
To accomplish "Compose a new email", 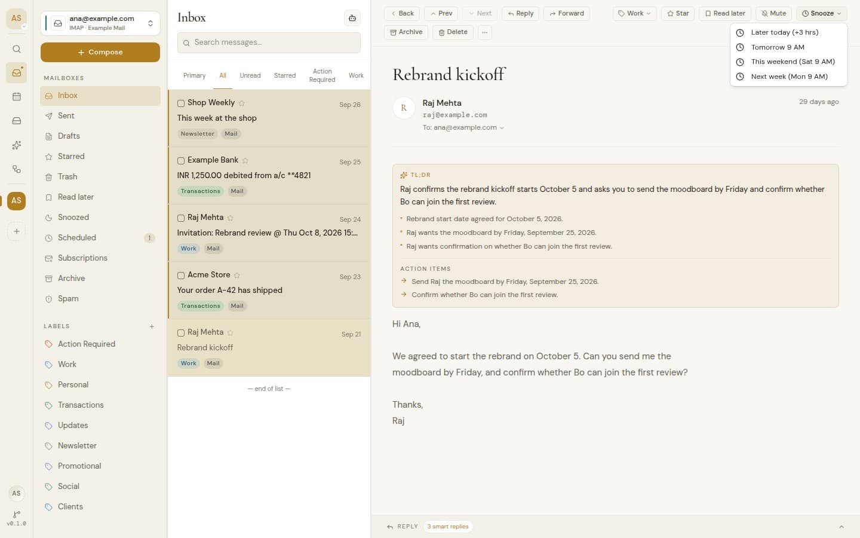I will 100,53.
